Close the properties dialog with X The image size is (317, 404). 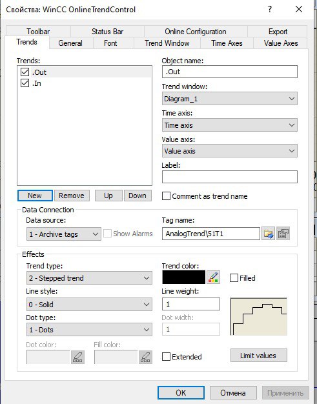pyautogui.click(x=299, y=9)
